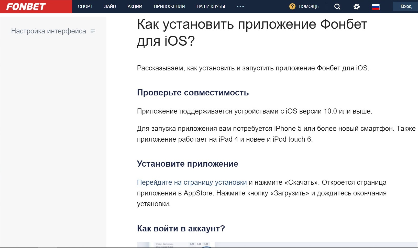Click title Как установить приложение Фонбет
The image size is (418, 248).
[252, 32]
